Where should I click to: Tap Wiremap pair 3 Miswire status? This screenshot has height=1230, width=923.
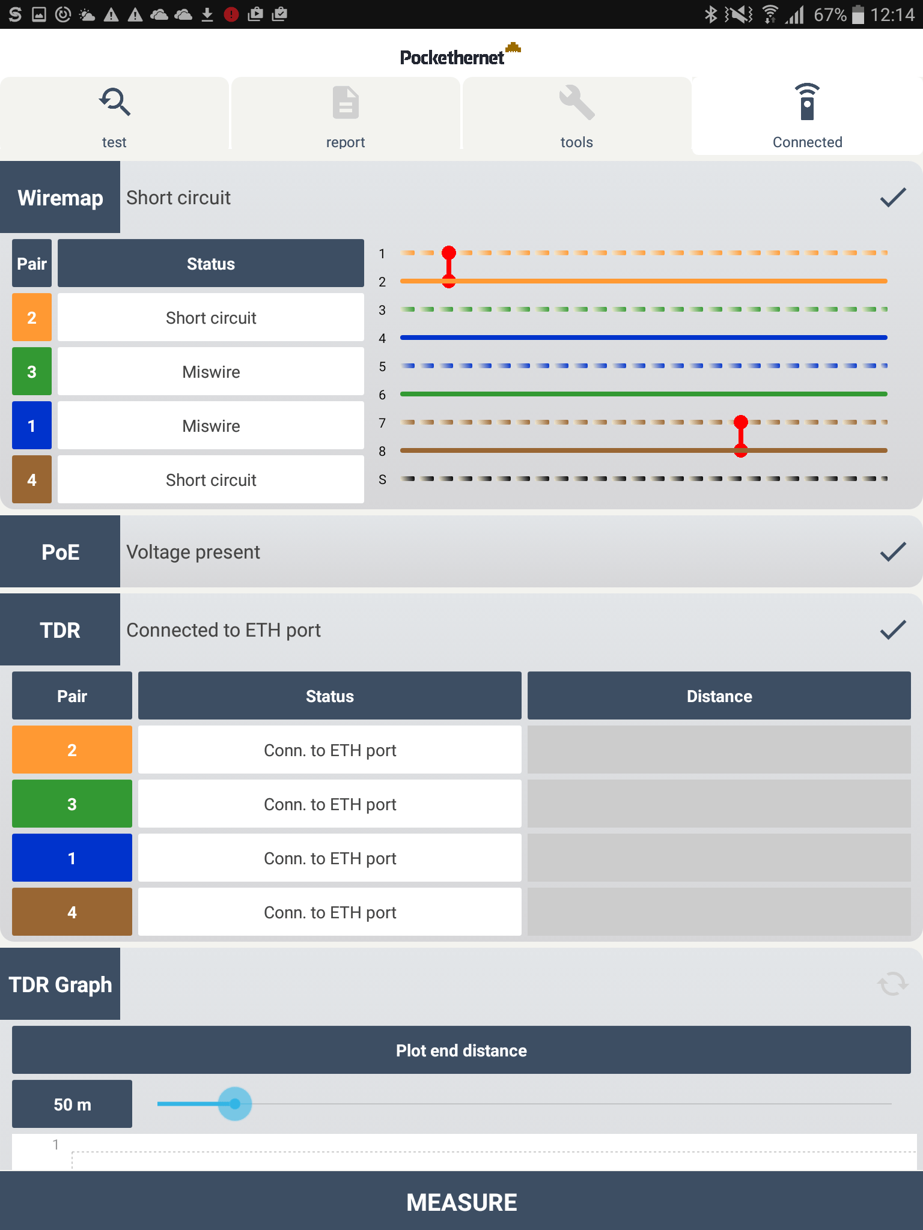211,371
